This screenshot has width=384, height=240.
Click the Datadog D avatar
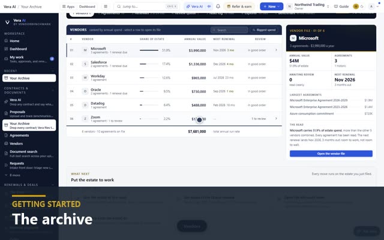[x=85, y=105]
